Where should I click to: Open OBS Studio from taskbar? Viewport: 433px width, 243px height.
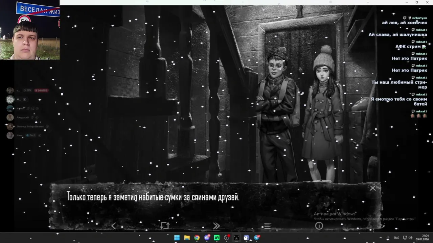click(x=227, y=238)
